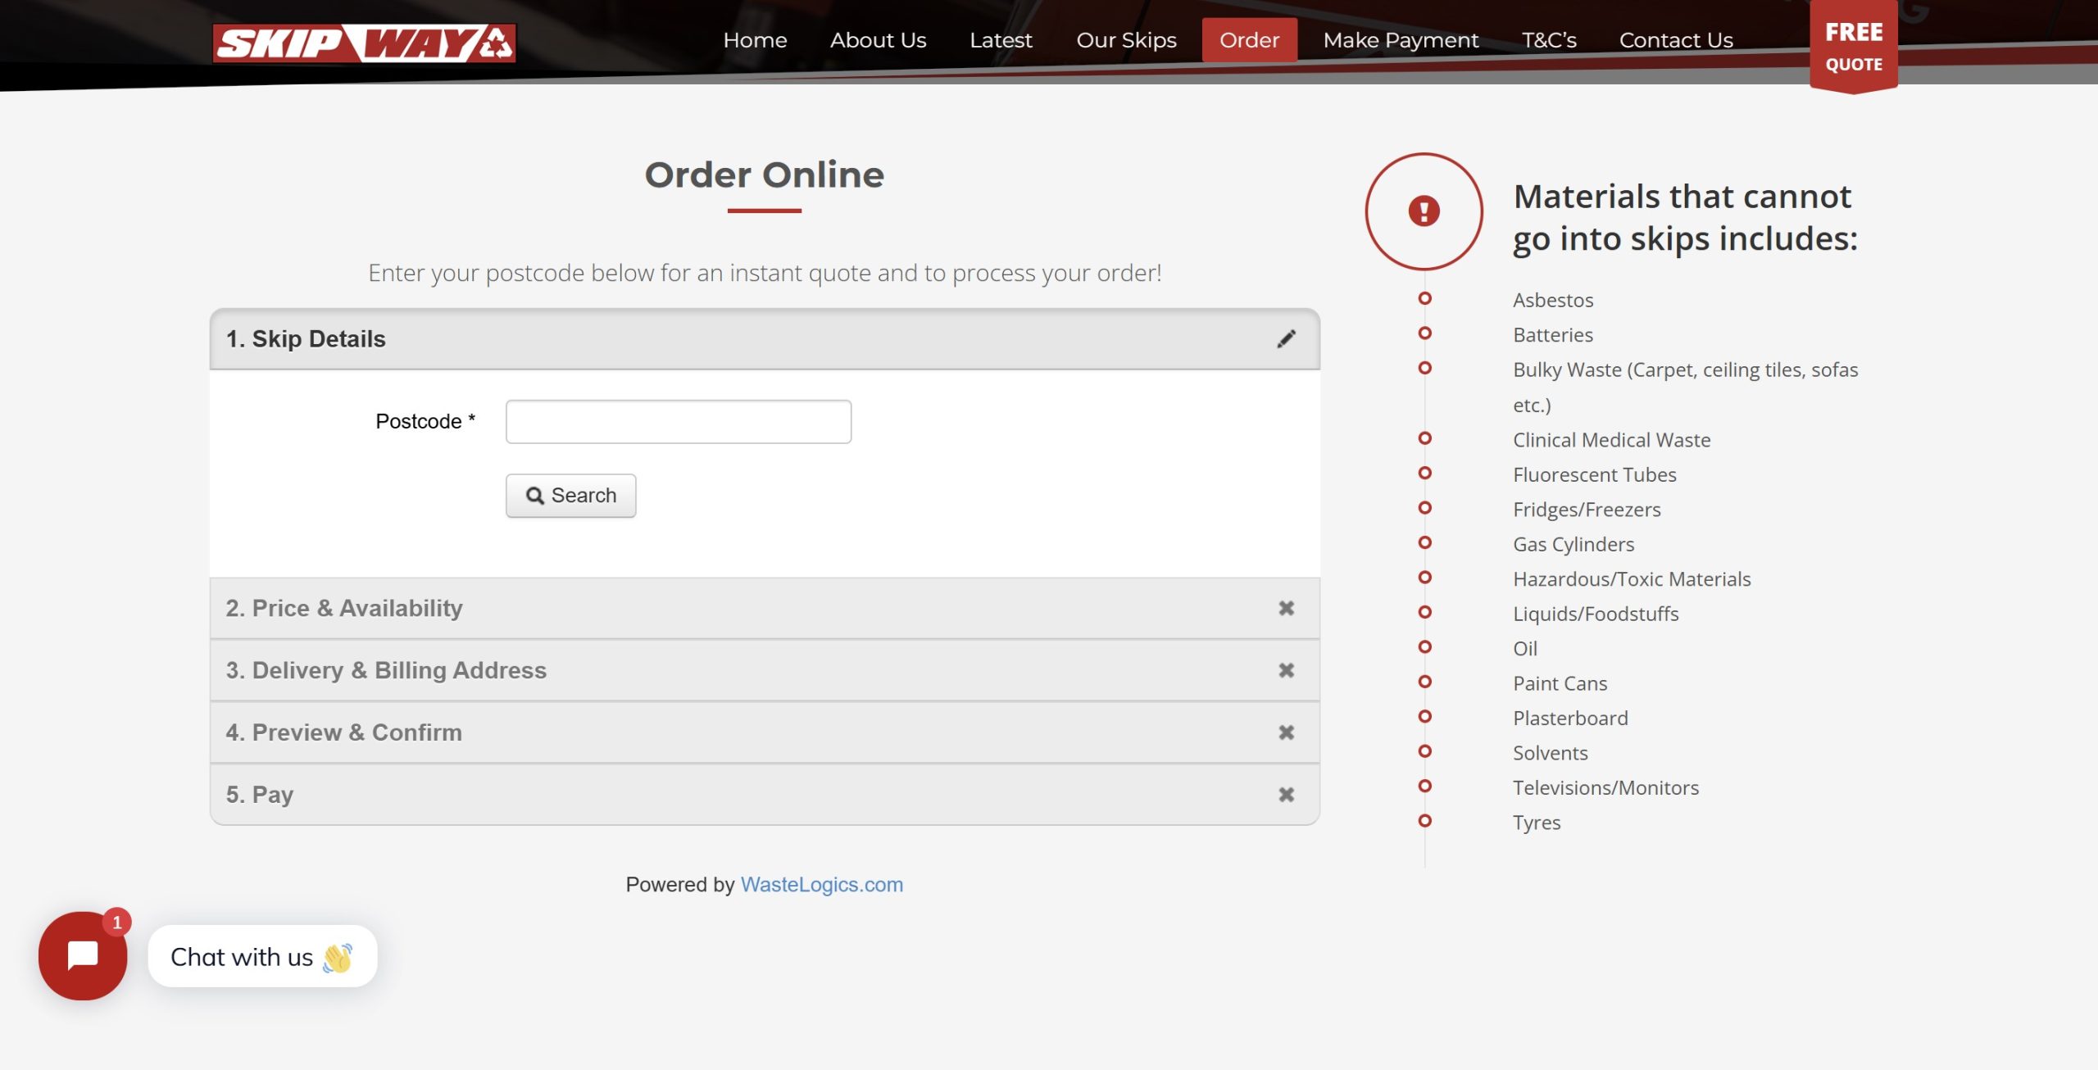Open the Contact Us page
This screenshot has width=2098, height=1070.
point(1676,40)
